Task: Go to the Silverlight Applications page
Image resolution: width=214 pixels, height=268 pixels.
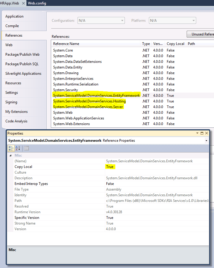Action: point(23,74)
